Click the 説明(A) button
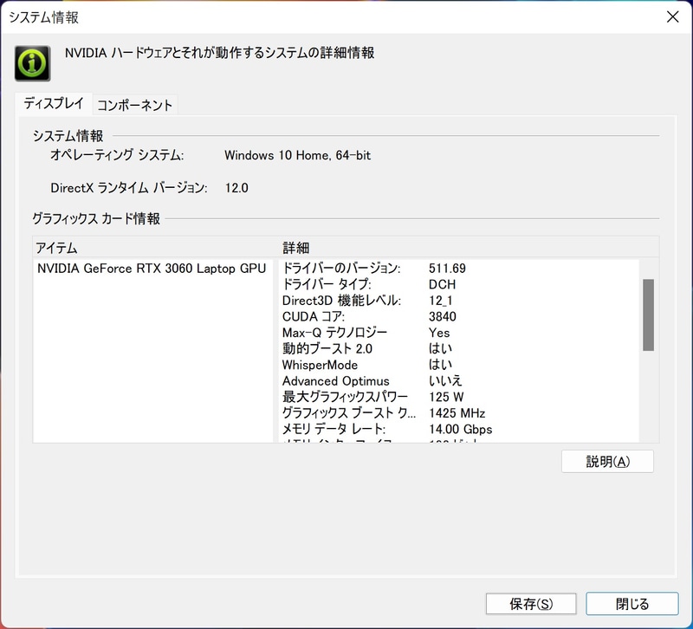Screen dimensions: 693x629 607,461
